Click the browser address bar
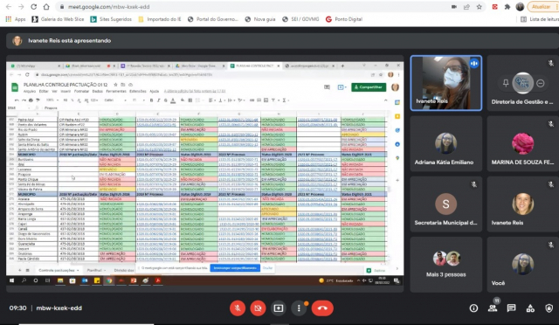559x325 pixels. click(250, 7)
